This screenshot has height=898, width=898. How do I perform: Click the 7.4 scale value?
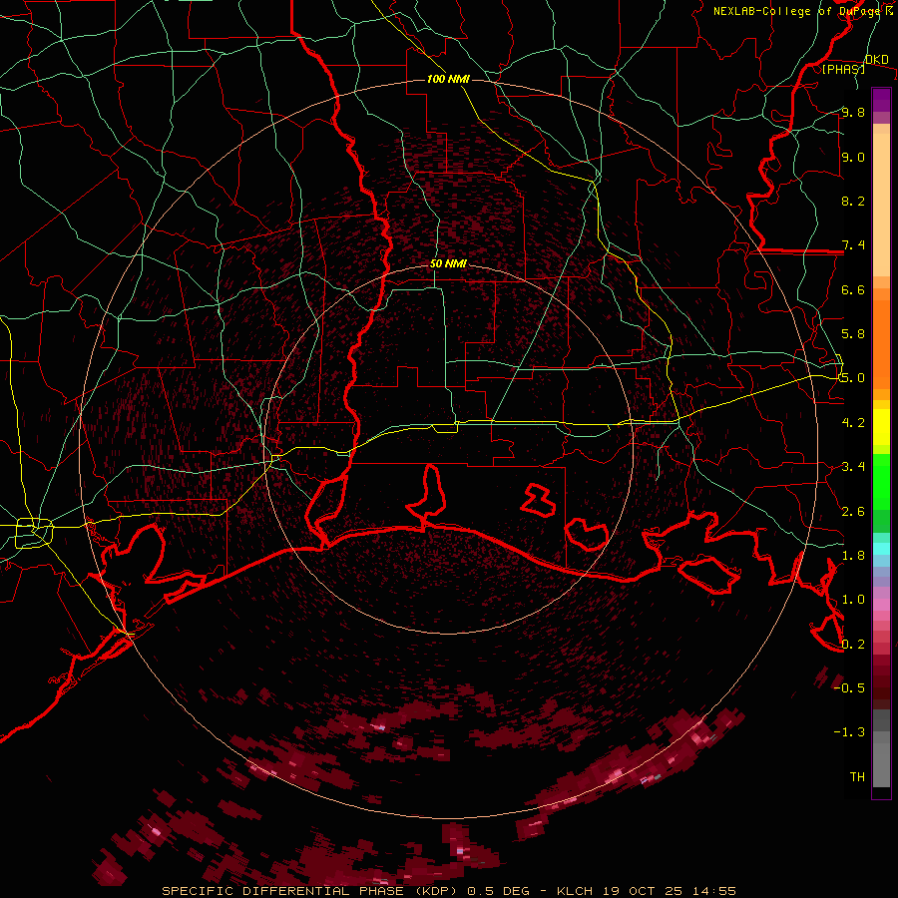coord(853,245)
